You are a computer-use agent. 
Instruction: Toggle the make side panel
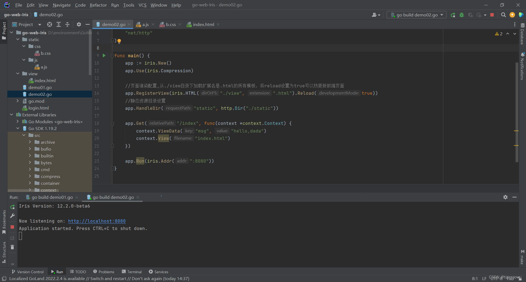[522, 257]
